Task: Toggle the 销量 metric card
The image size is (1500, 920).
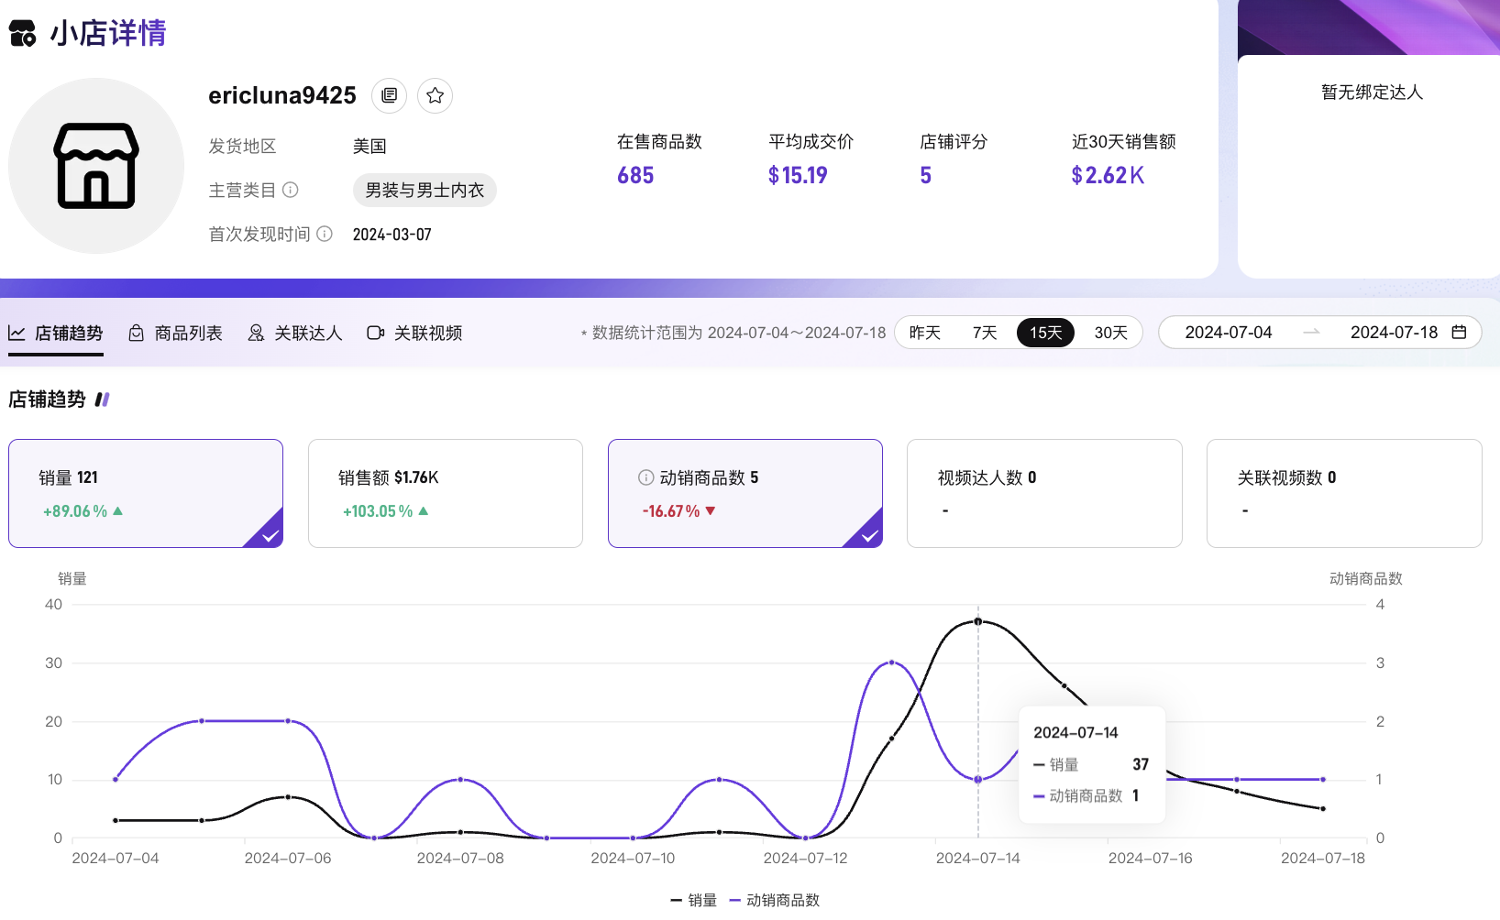Action: point(146,493)
